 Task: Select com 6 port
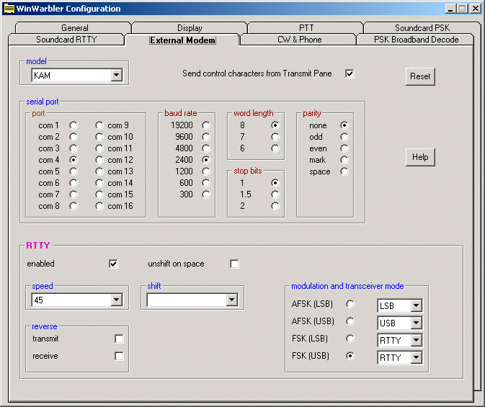(74, 183)
